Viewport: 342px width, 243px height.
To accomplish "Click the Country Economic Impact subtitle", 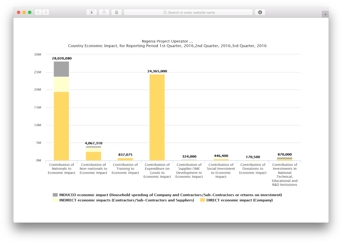I will 167,46.
